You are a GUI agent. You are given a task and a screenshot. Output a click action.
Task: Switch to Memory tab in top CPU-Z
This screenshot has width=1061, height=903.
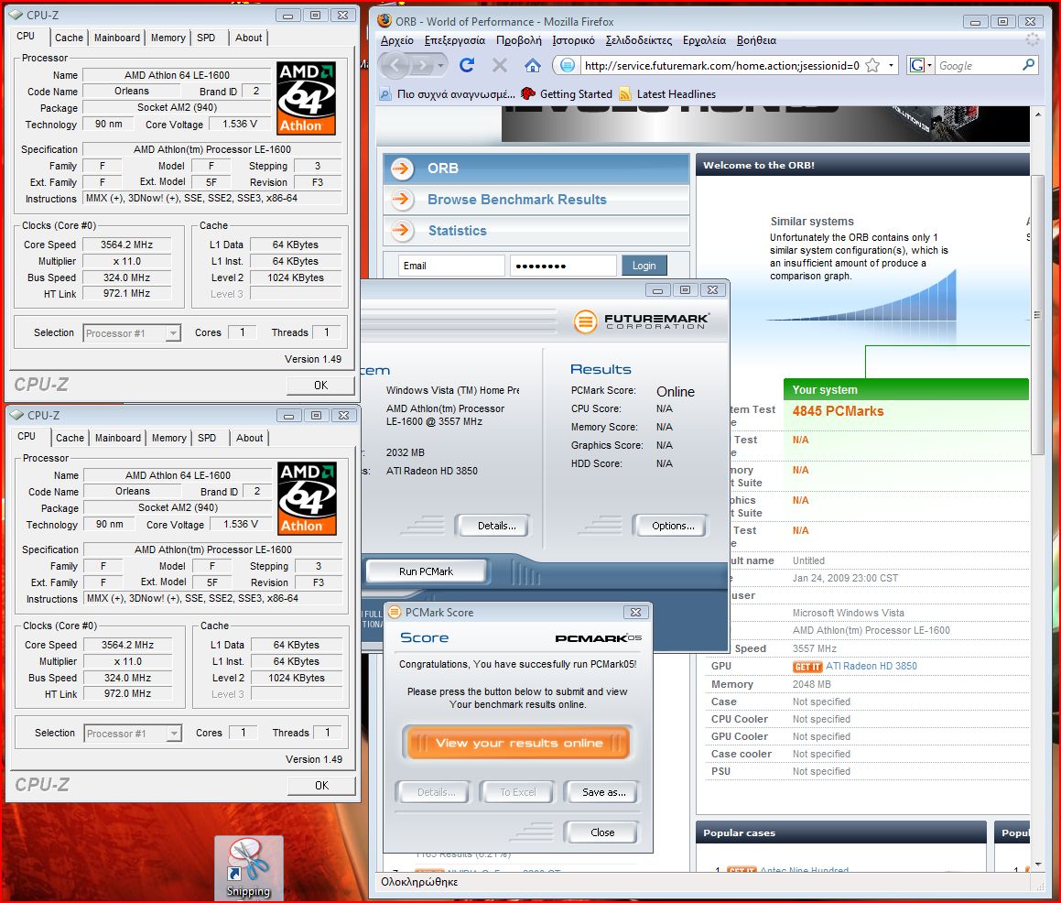168,38
